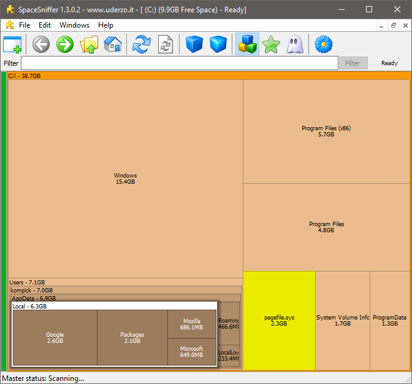Select the yellow pagefile.sys block
The image size is (412, 384).
pyautogui.click(x=279, y=321)
